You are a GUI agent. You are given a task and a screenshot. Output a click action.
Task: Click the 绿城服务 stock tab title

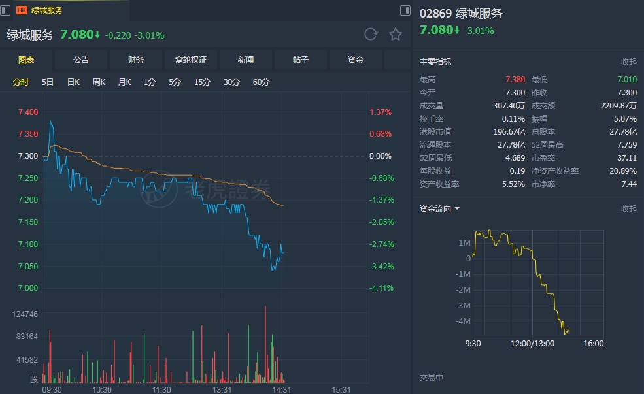pyautogui.click(x=47, y=10)
